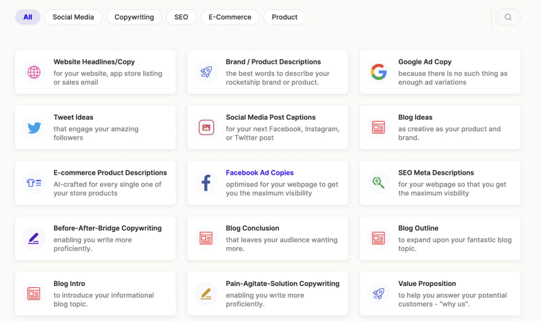541x321 pixels.
Task: Open the search button in top right
Action: (x=508, y=17)
